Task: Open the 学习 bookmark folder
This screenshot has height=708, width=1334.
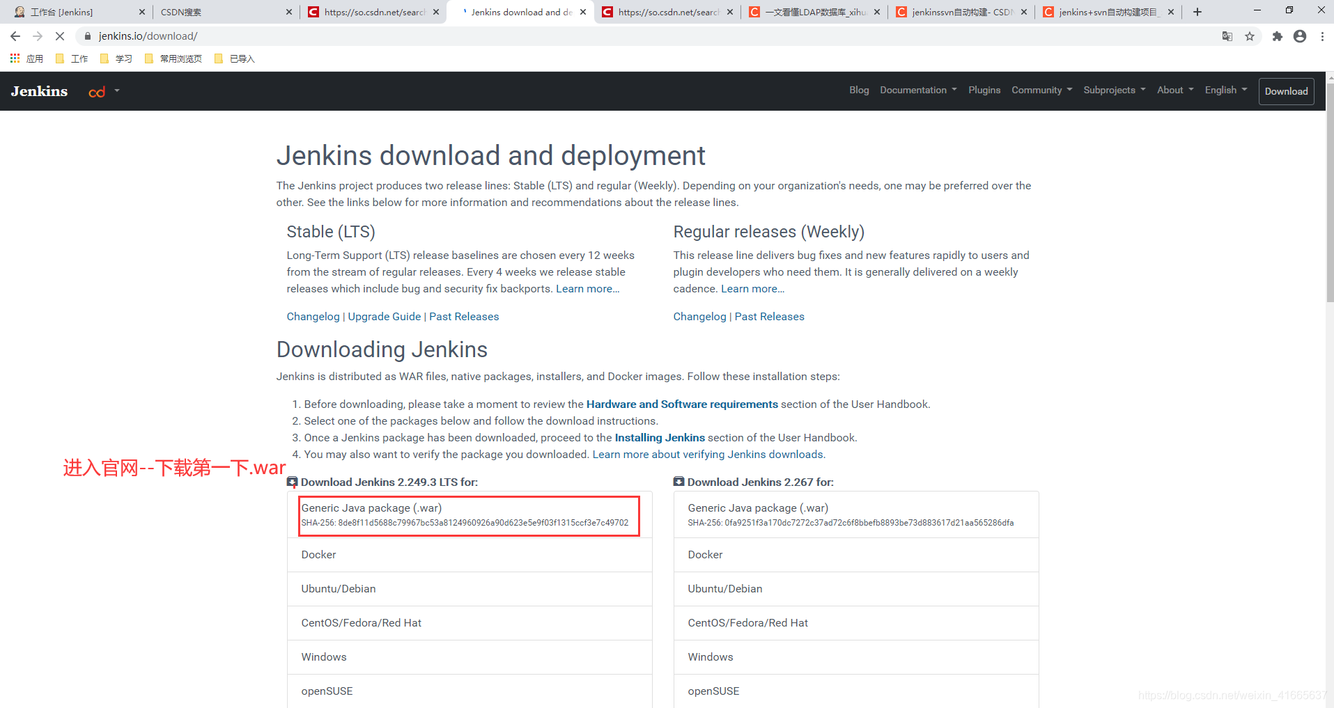Action: (x=116, y=58)
